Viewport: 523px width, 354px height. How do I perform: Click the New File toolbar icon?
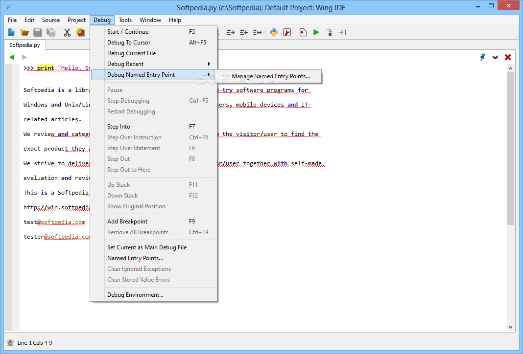pos(11,32)
